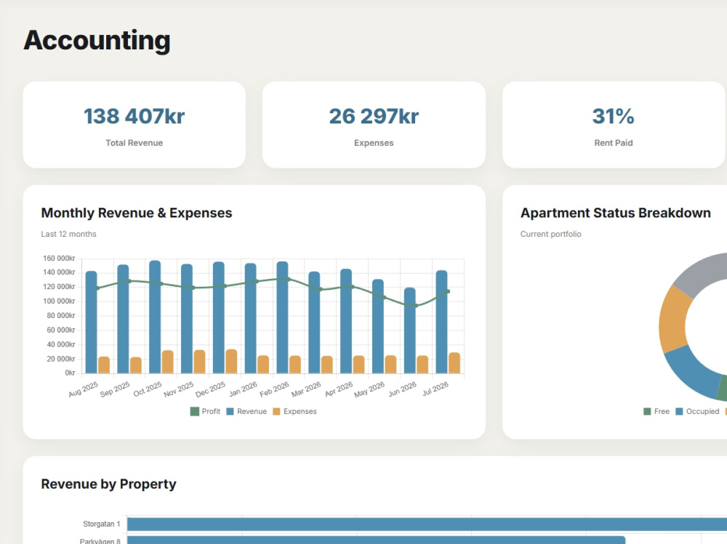Toggle Profit series in chart legend
The image size is (727, 544).
206,412
